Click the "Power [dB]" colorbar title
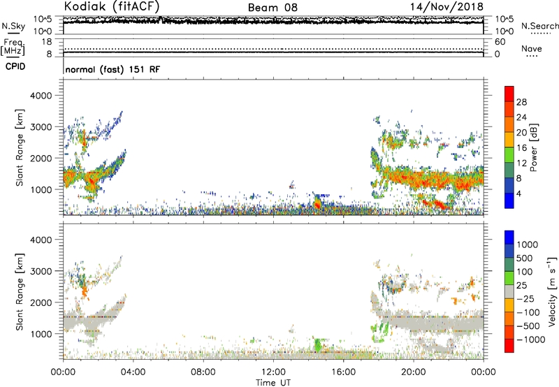This screenshot has height=387, width=559. [533, 147]
